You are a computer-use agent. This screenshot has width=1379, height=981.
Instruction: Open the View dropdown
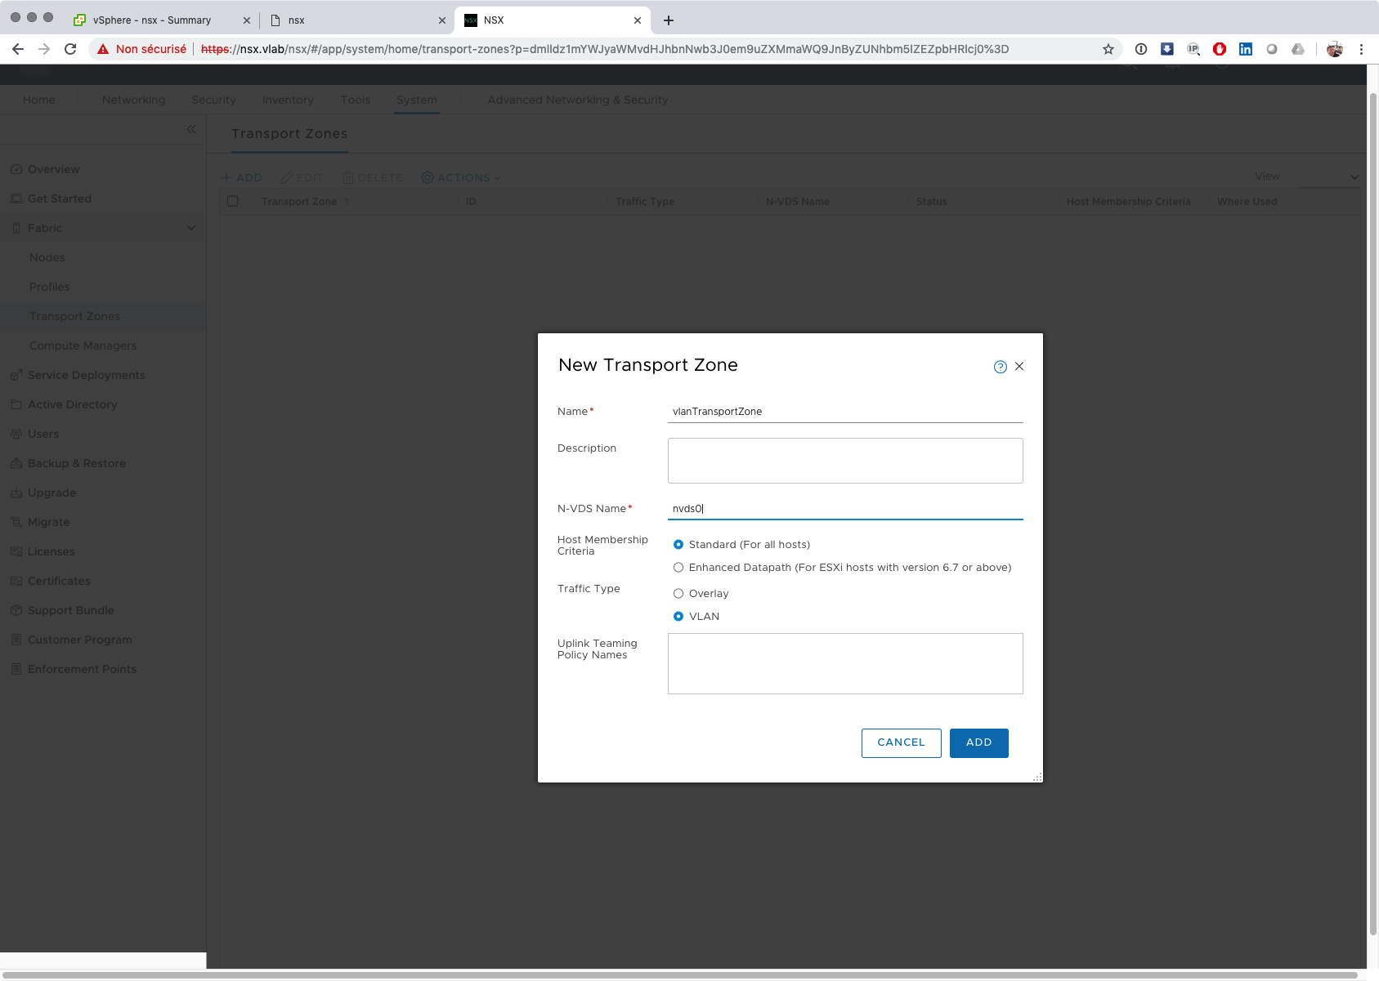[x=1329, y=177]
